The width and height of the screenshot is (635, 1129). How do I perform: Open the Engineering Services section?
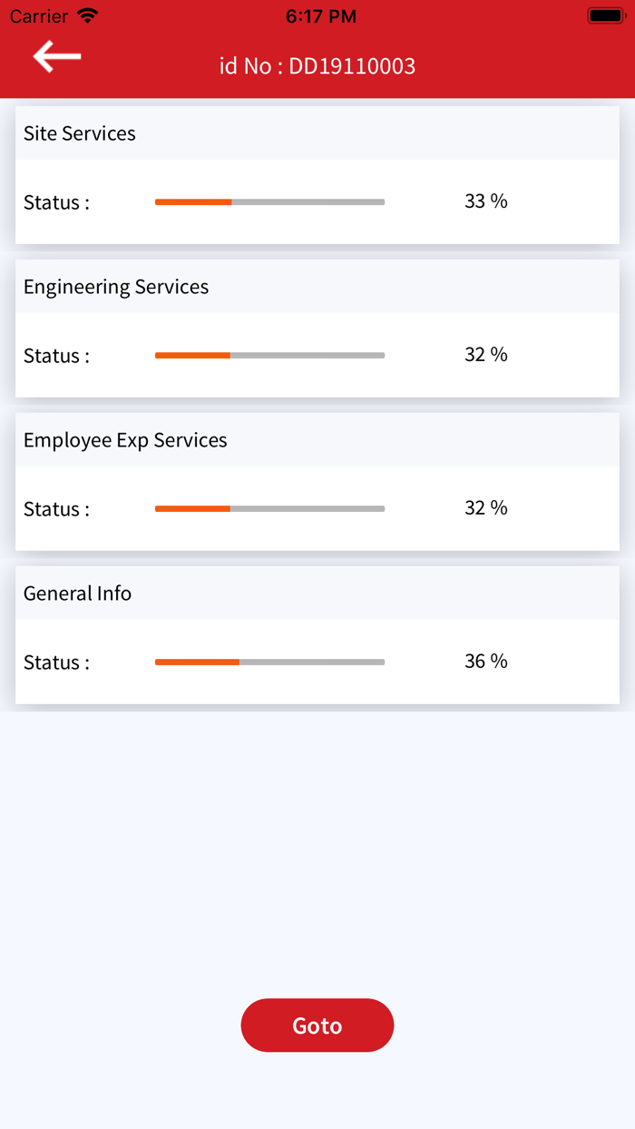tap(116, 287)
